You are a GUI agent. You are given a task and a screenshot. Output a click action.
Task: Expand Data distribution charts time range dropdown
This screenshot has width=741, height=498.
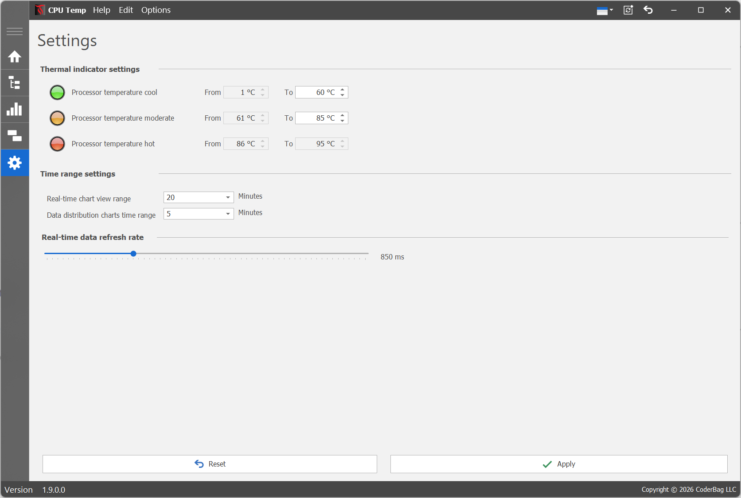click(x=228, y=214)
